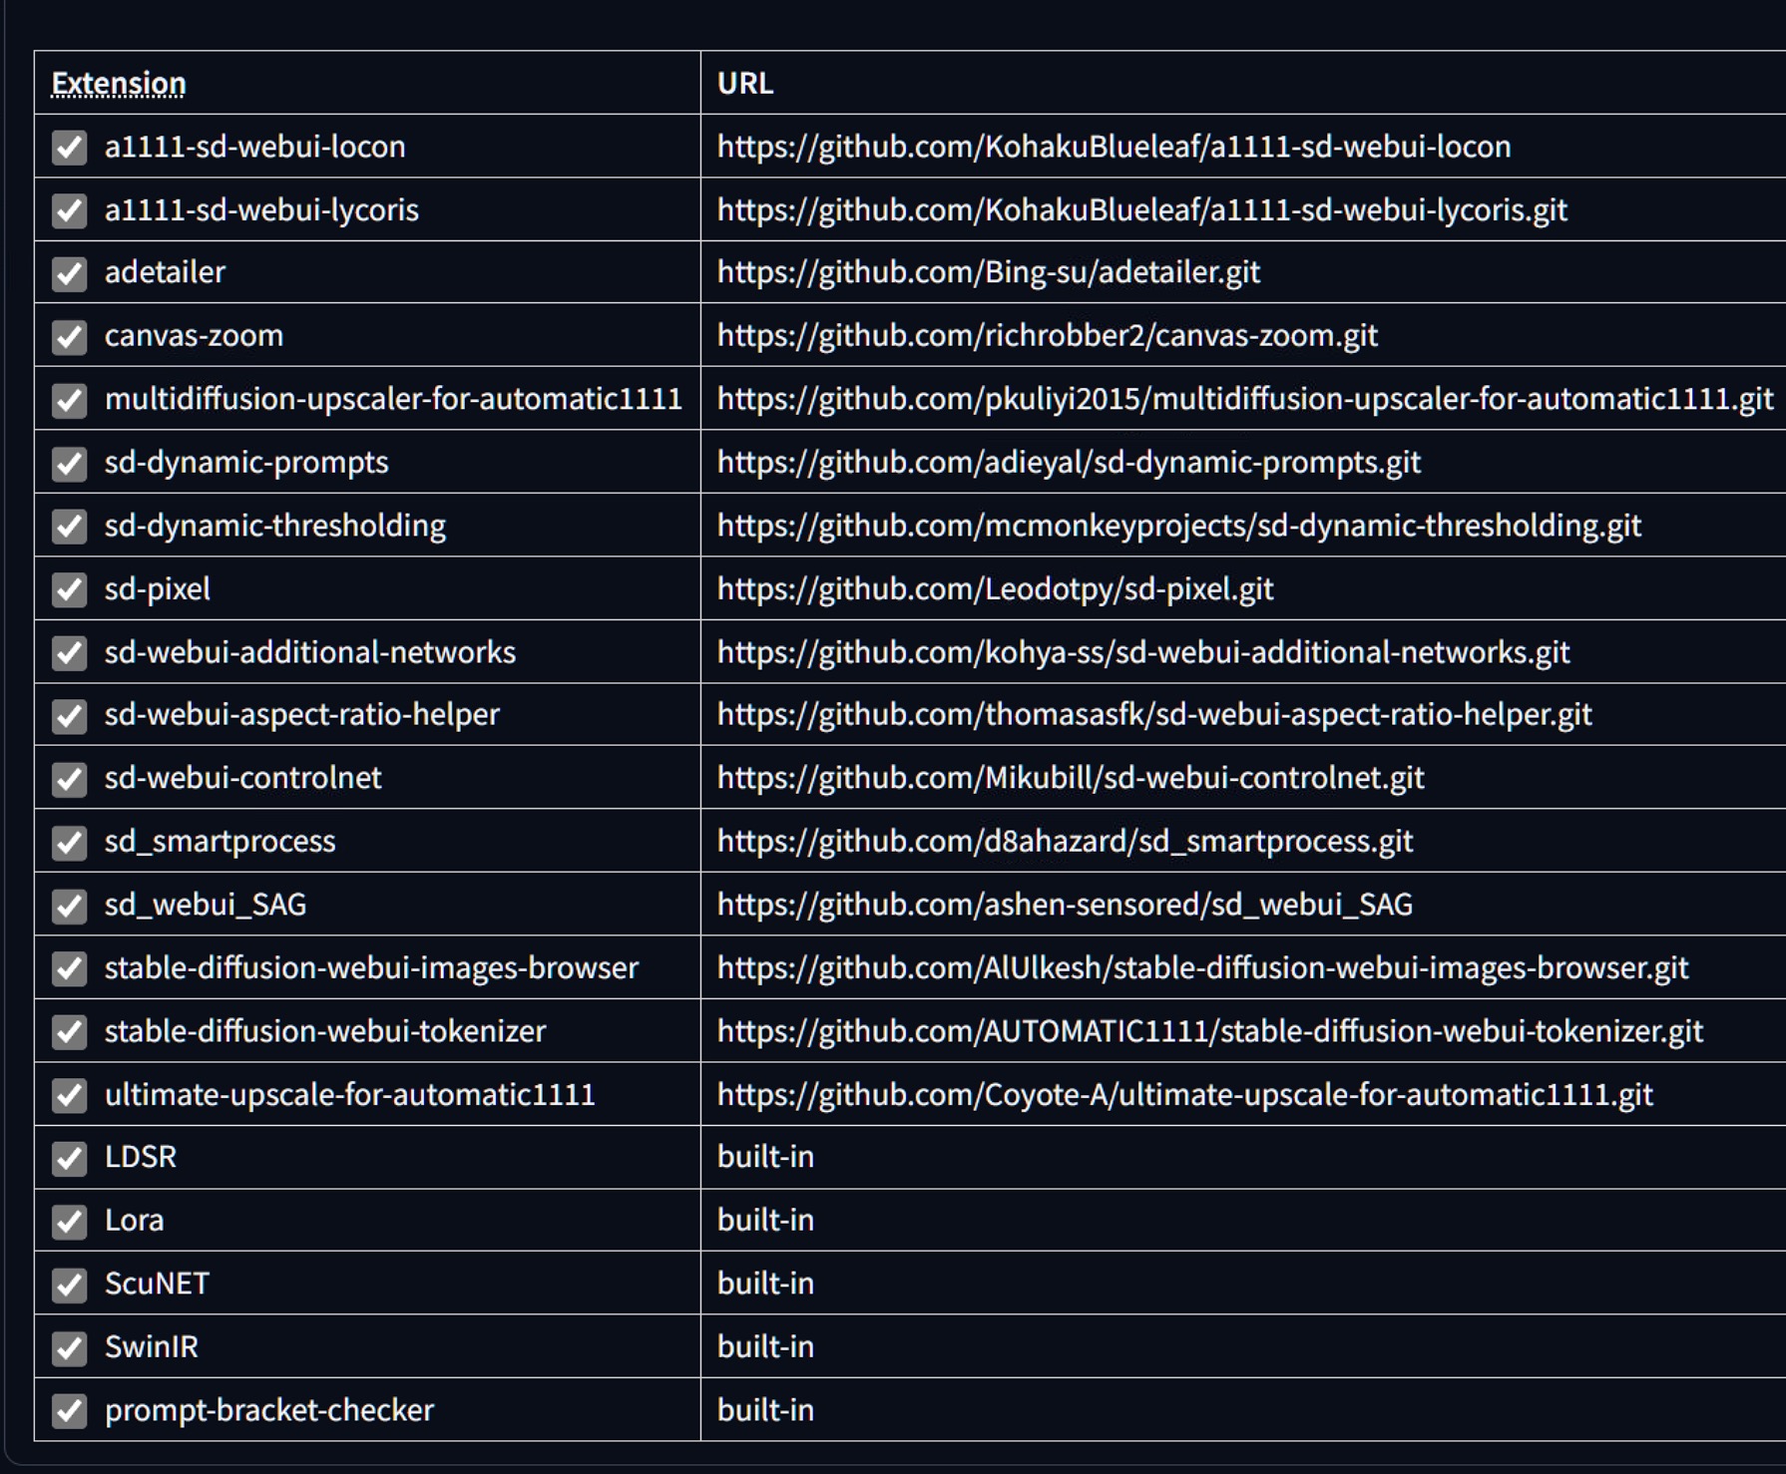Open the sd-pixel GitHub repository URL
1786x1474 pixels.
[994, 588]
